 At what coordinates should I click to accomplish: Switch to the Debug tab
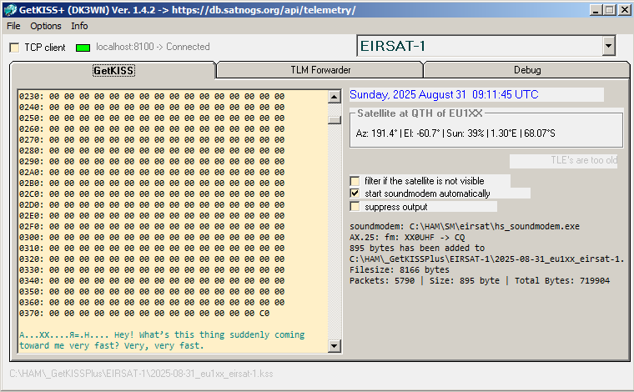click(x=526, y=70)
